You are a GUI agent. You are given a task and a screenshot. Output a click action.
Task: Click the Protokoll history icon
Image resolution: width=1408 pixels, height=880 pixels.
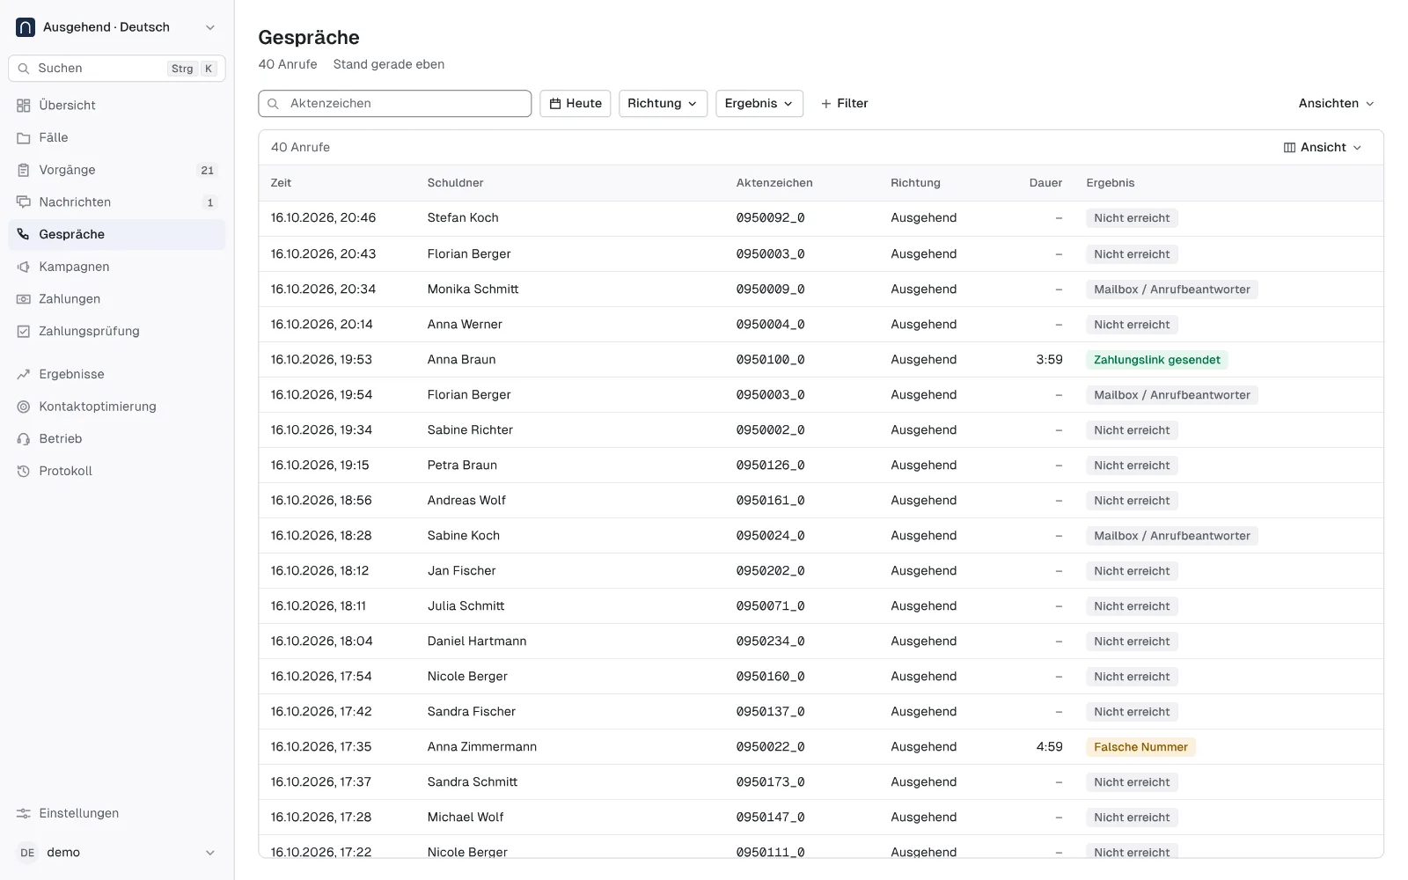24,472
